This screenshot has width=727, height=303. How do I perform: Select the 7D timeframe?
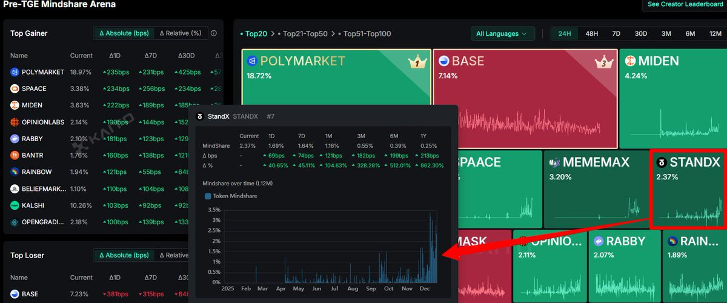(x=616, y=33)
